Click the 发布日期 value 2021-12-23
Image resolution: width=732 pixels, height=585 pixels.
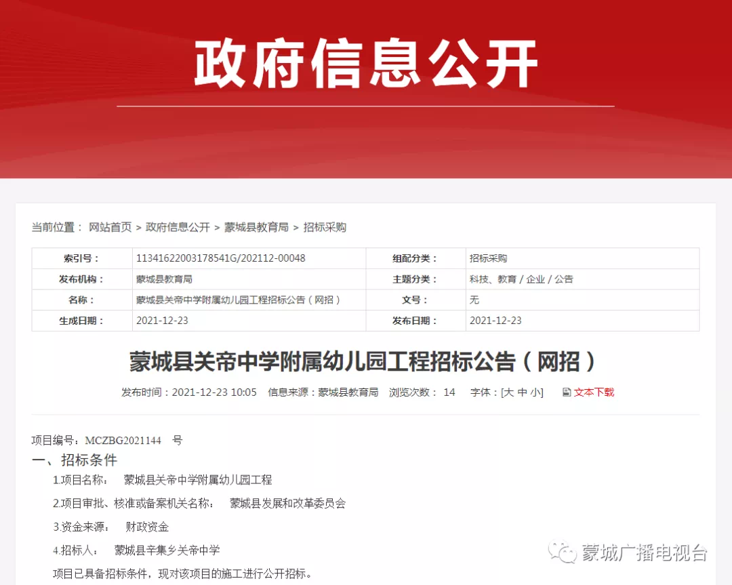495,321
